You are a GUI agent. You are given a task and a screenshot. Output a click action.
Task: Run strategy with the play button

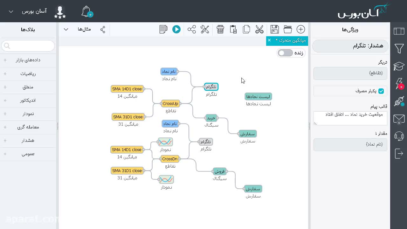pyautogui.click(x=176, y=29)
